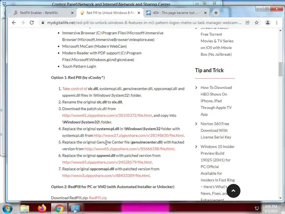Screen dimensions: 285x214
Task: Click the padlock site security icon
Action: click(x=43, y=23)
